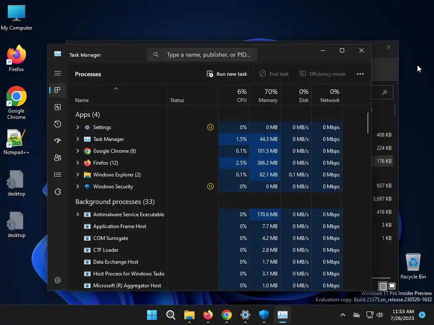Image resolution: width=434 pixels, height=325 pixels.
Task: Sort processes by Network column header
Action: click(327, 95)
